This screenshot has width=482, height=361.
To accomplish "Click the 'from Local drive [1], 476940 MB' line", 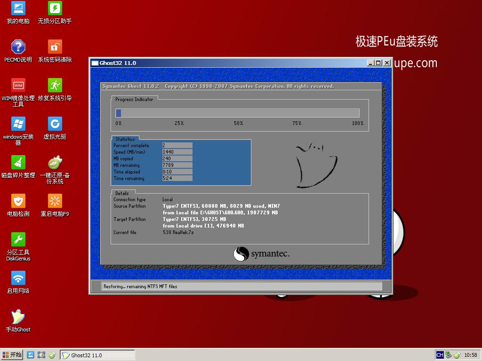I will [x=203, y=226].
